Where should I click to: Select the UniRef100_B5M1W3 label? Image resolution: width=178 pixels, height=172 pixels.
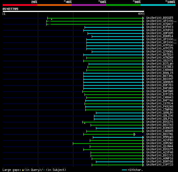tap(160, 137)
